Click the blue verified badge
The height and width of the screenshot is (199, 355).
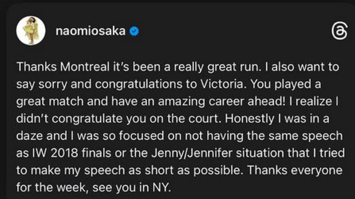134,31
